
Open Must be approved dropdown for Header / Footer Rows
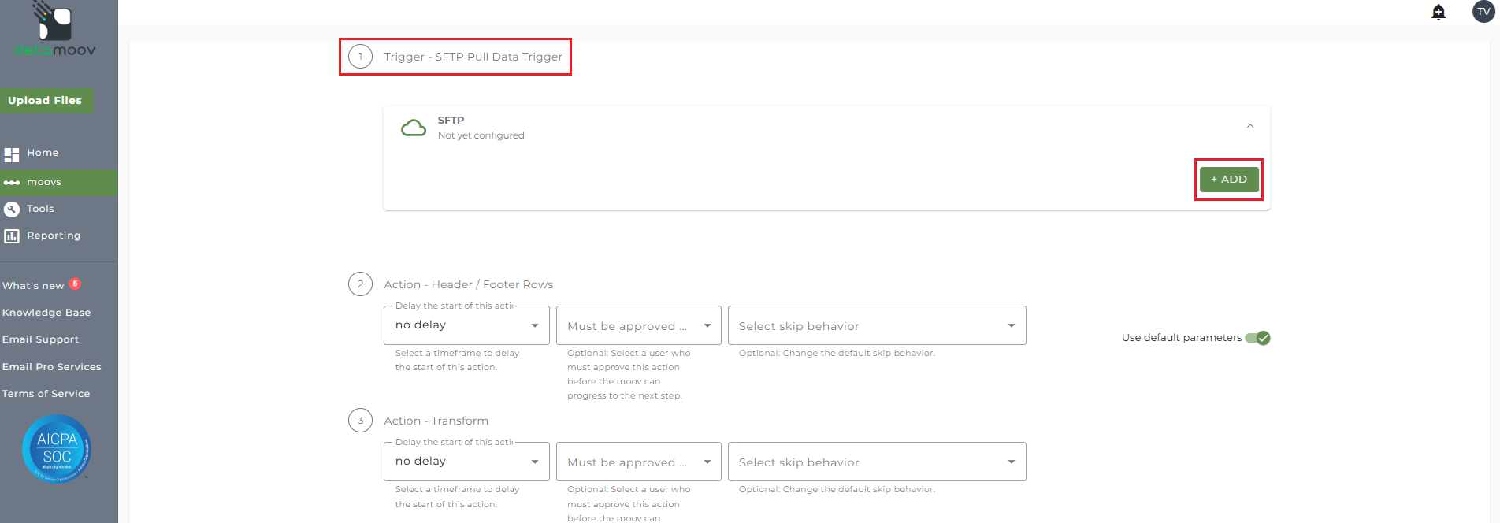(639, 325)
